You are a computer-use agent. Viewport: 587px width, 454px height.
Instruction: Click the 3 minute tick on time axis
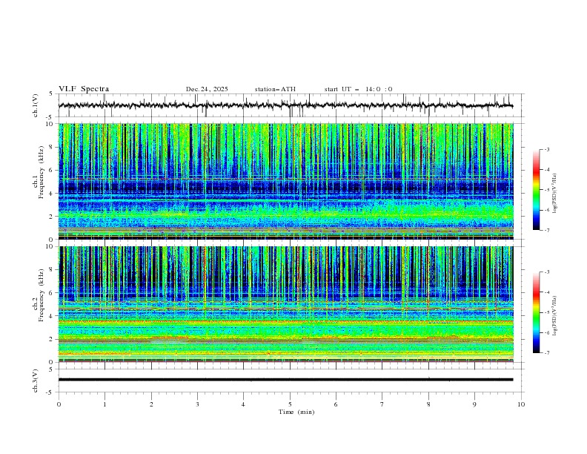pyautogui.click(x=197, y=404)
